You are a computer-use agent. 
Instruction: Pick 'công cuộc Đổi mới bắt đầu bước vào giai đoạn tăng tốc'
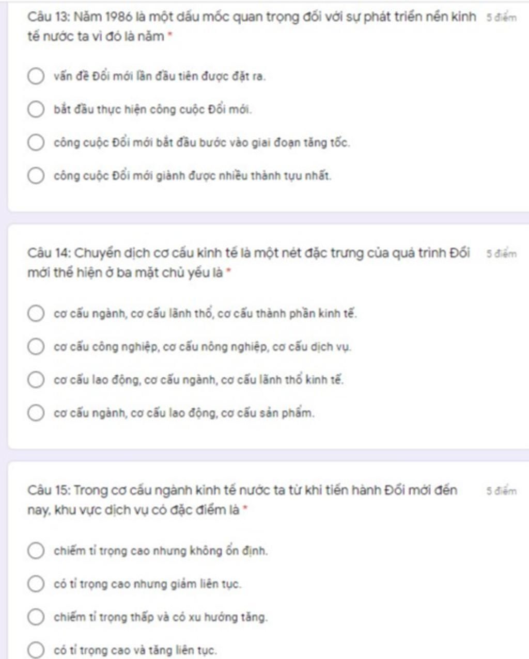point(36,142)
